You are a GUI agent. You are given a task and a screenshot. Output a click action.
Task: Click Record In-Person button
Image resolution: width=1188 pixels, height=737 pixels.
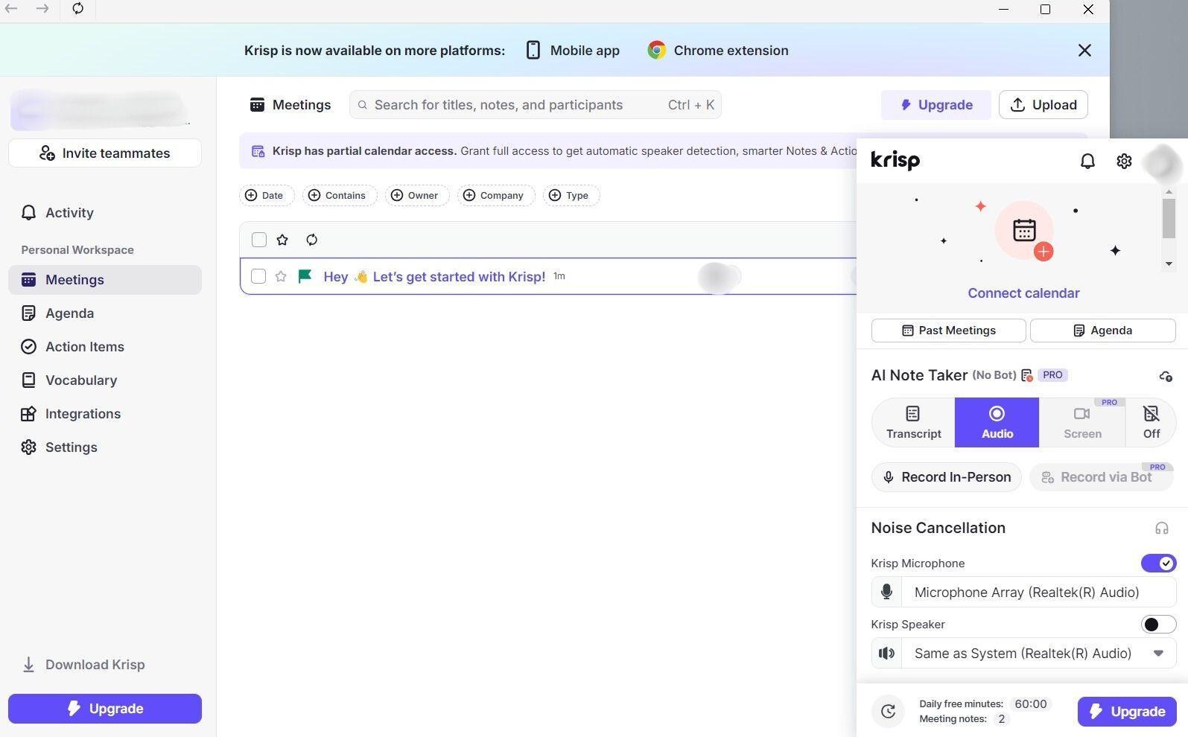pyautogui.click(x=947, y=477)
